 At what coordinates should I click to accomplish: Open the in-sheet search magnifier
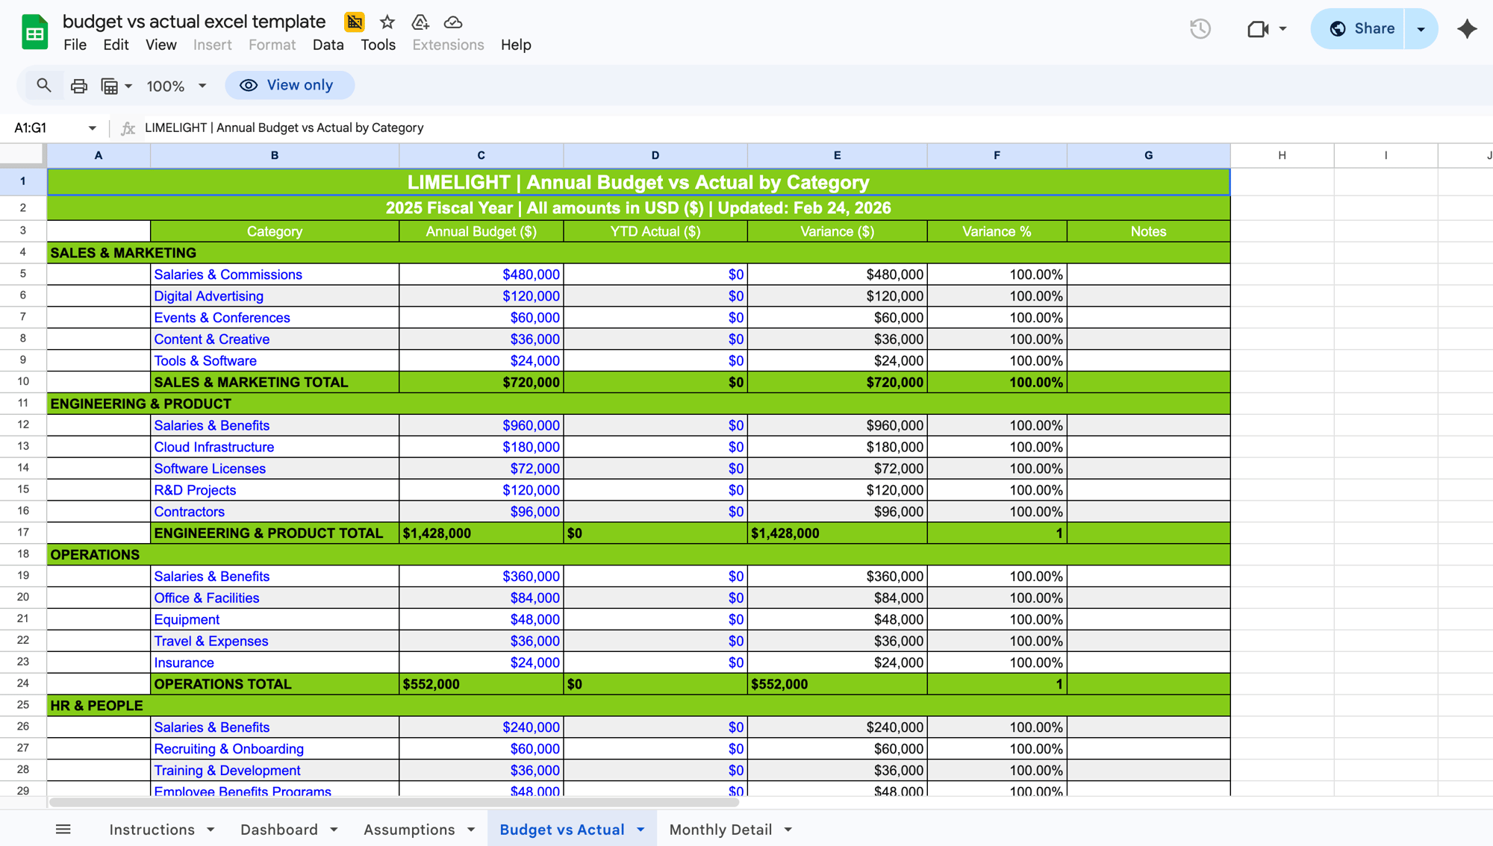click(43, 85)
